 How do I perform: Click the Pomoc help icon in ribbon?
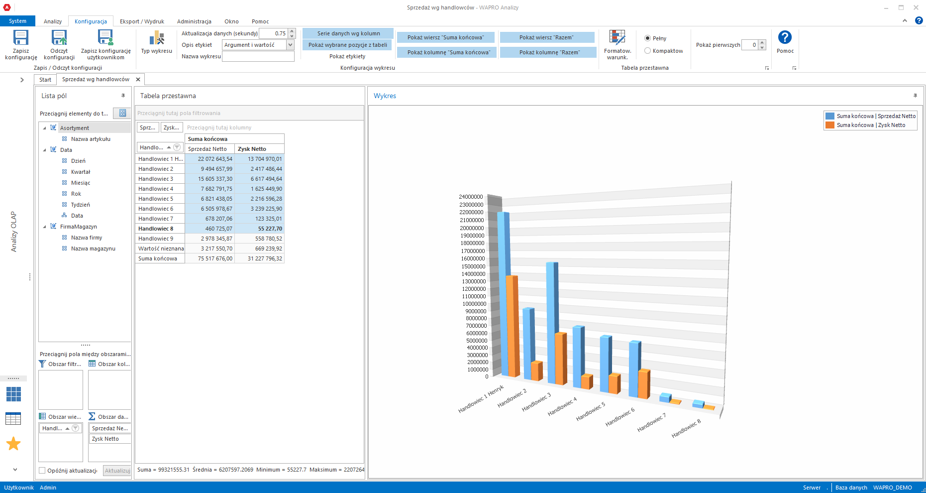click(785, 38)
